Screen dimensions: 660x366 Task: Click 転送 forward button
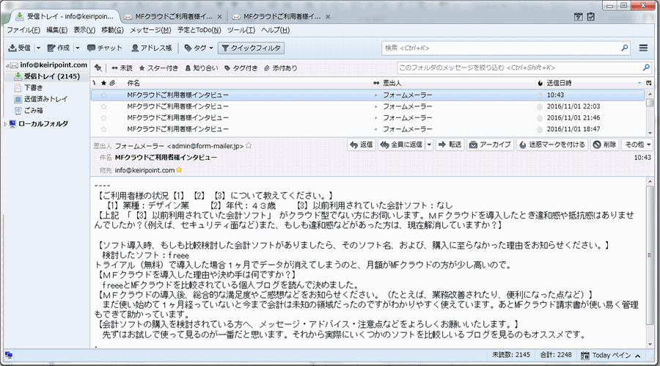coord(450,144)
